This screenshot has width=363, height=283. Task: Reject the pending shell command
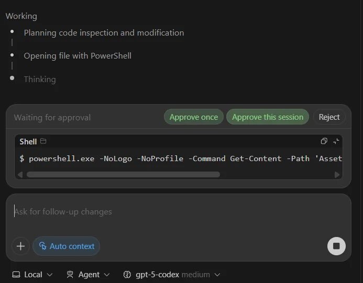pyautogui.click(x=329, y=117)
